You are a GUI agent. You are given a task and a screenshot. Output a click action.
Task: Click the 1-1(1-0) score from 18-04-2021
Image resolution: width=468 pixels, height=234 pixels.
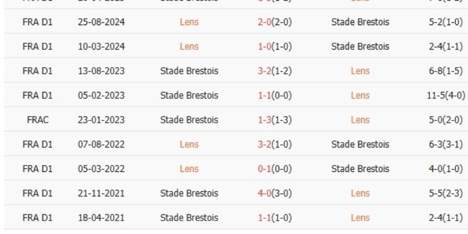[275, 218]
